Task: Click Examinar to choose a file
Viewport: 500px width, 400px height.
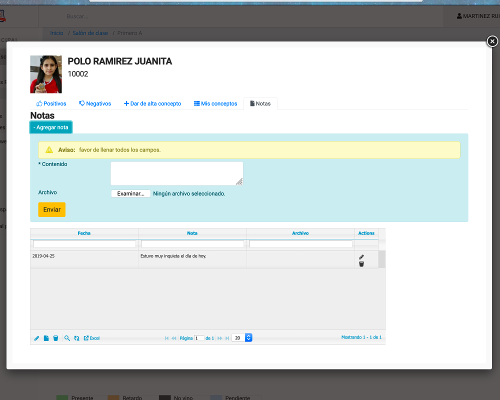Action: [130, 193]
